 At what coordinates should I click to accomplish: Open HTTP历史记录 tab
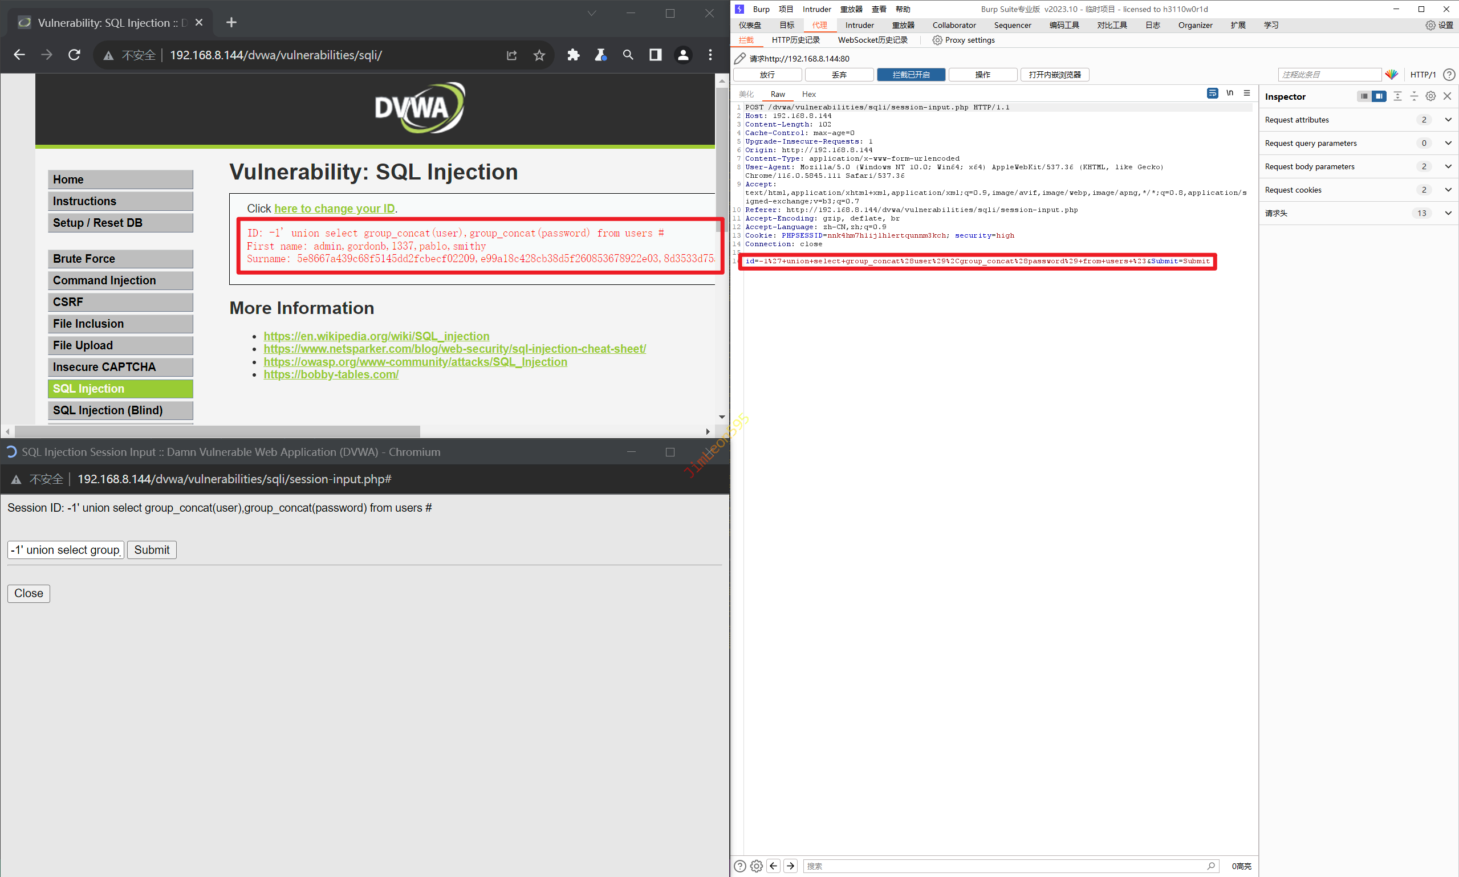[795, 40]
